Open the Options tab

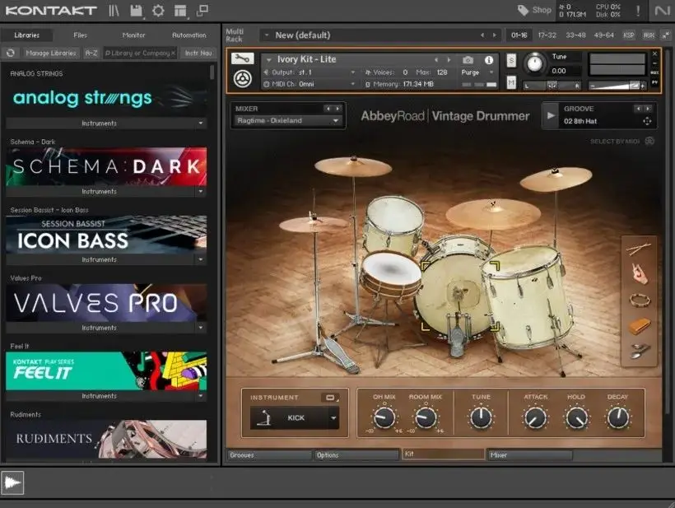click(x=356, y=455)
